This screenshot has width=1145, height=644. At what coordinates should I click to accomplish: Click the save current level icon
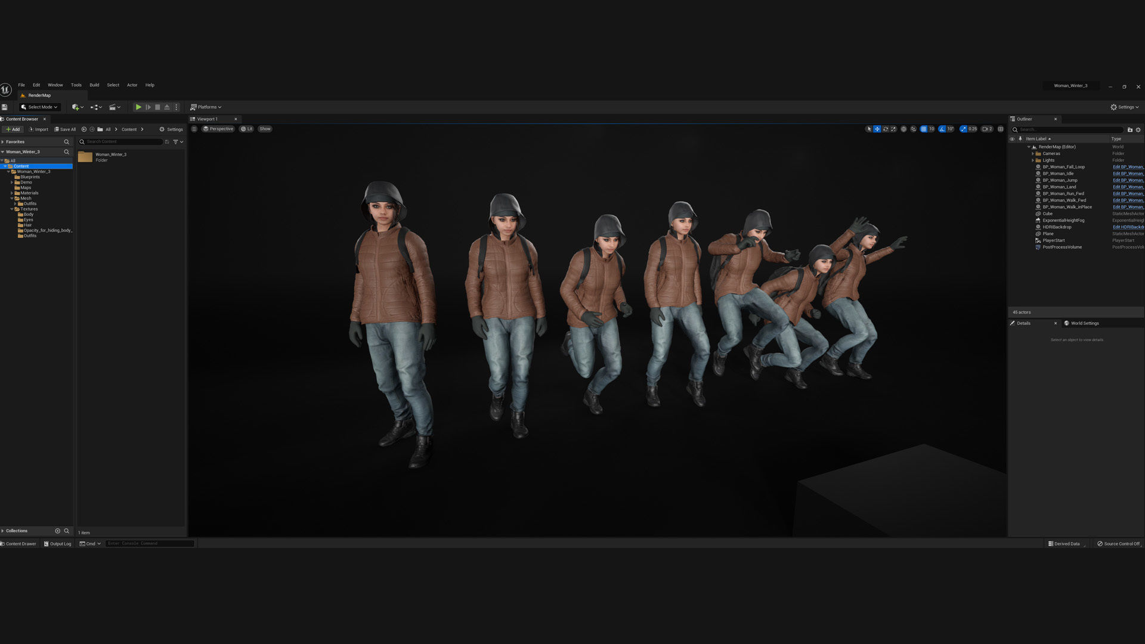click(5, 107)
